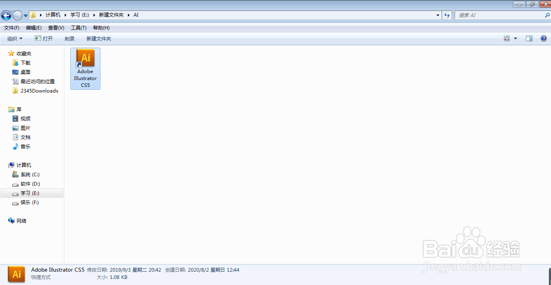Select 库 in the navigation pane

pyautogui.click(x=19, y=110)
